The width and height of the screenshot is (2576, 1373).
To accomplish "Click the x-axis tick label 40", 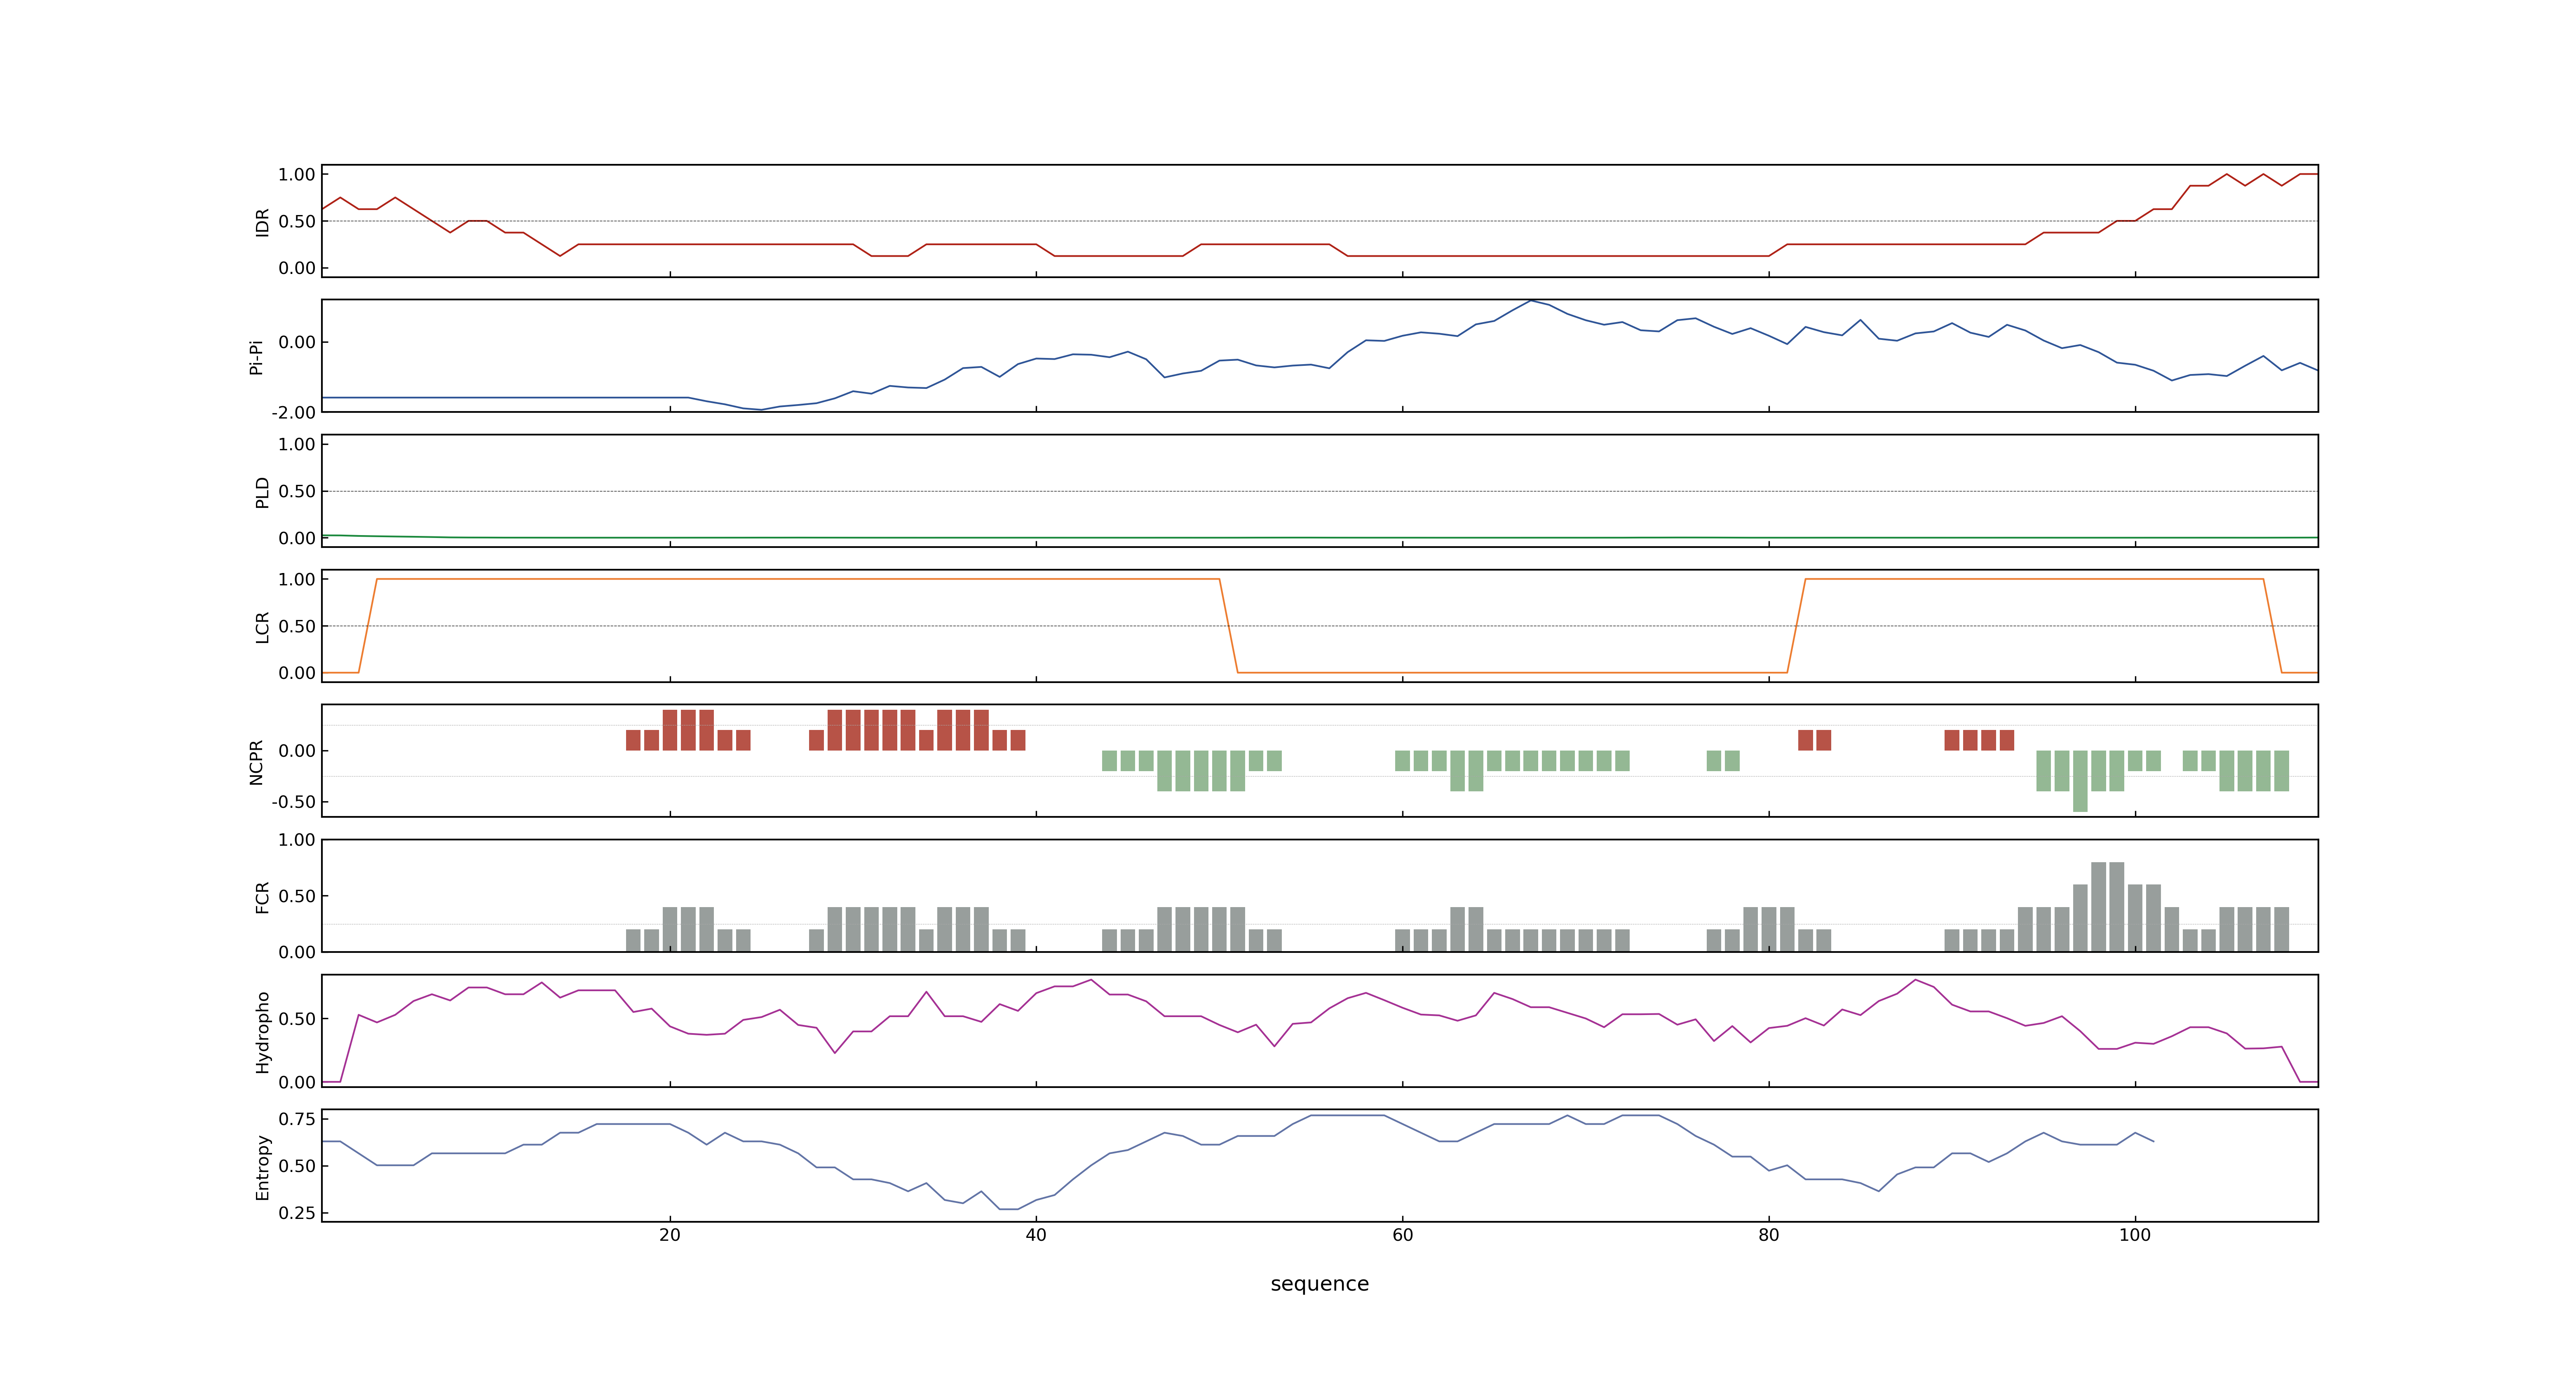I will point(1036,1235).
